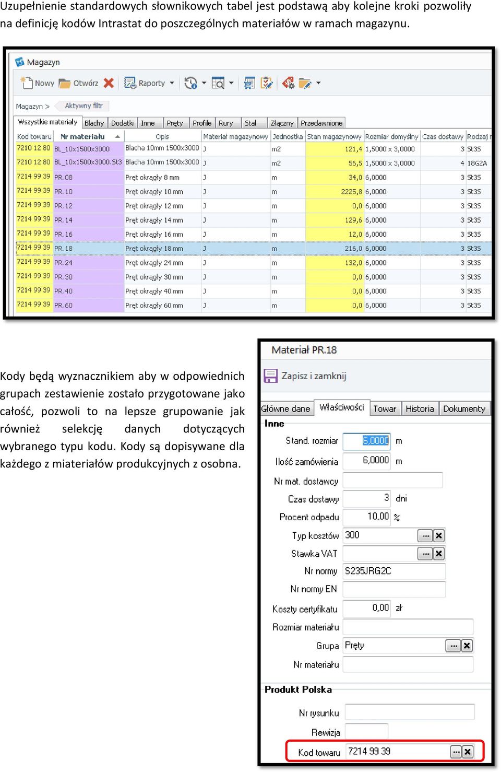Open the Raporty dropdown arrow
This screenshot has height=772, width=501.
coord(172,83)
